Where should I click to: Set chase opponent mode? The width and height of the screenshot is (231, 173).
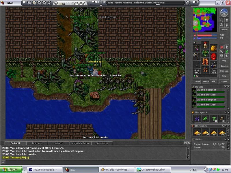click(227, 51)
